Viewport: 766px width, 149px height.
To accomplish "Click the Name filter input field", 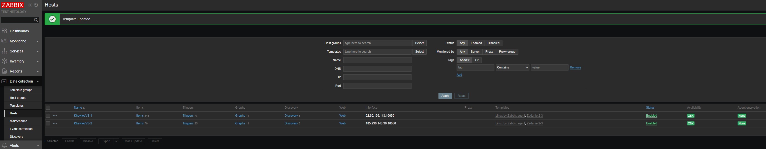I will tap(377, 60).
